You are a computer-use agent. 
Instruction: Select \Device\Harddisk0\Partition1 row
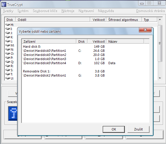tap(85, 51)
